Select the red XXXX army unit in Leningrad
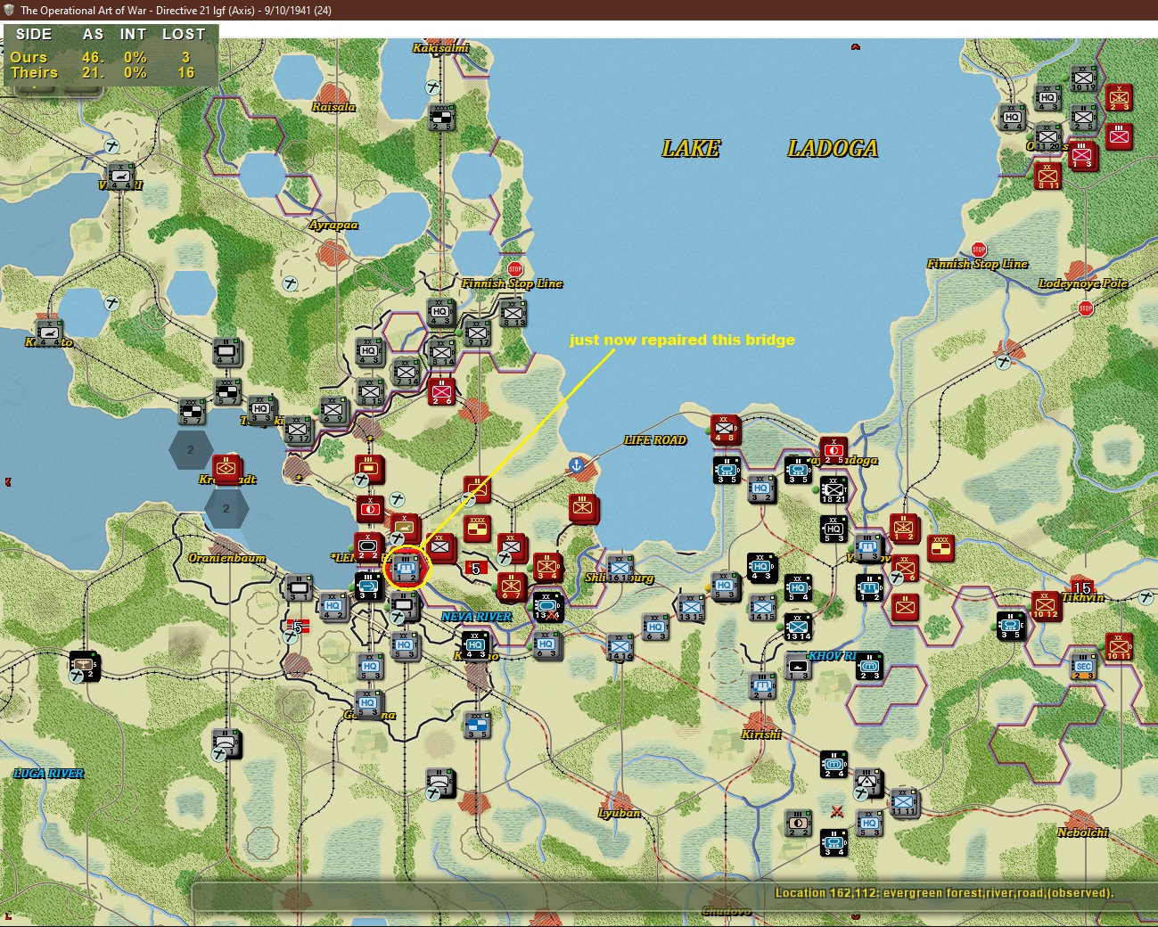The width and height of the screenshot is (1158, 927). click(x=478, y=529)
